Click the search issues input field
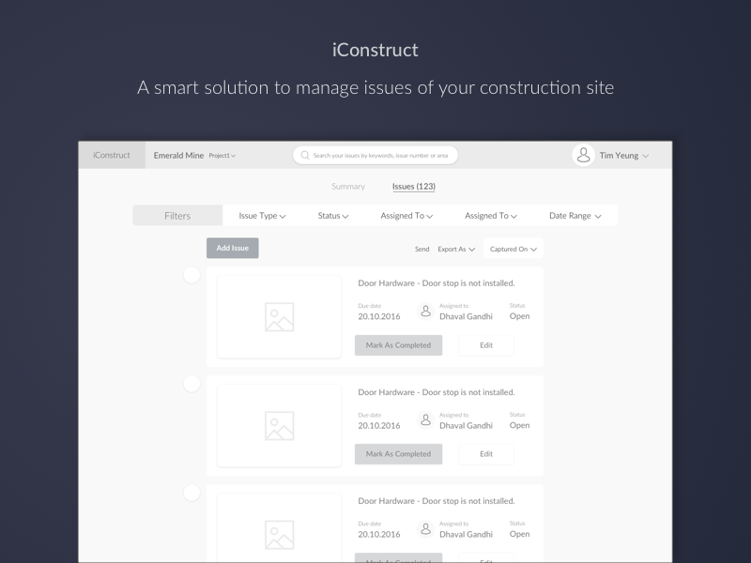This screenshot has height=563, width=751. [375, 155]
